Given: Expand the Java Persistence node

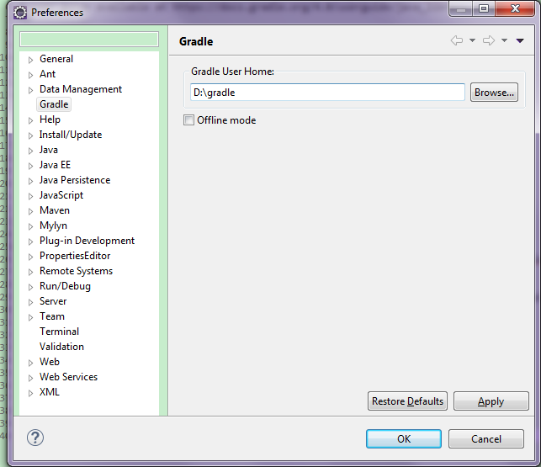Looking at the screenshot, I should pos(30,181).
